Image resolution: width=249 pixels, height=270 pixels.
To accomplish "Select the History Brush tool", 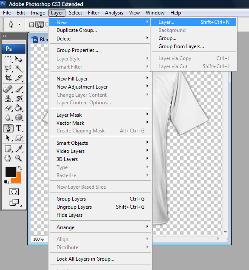I will [19, 98].
